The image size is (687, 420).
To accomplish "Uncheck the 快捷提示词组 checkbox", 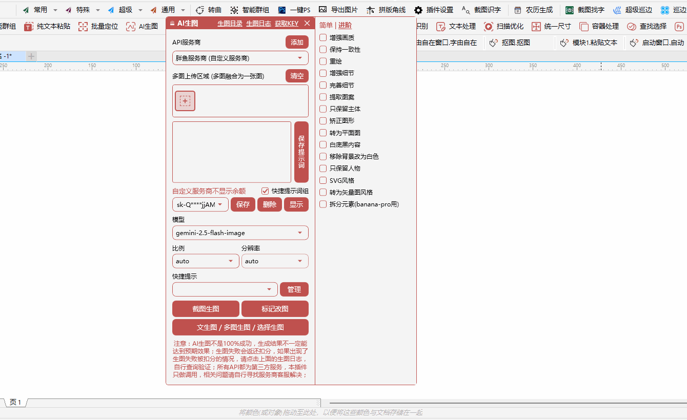I will [265, 191].
